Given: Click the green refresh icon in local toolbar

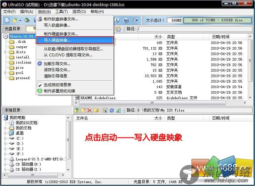Looking at the screenshot, I should (x=118, y=110).
